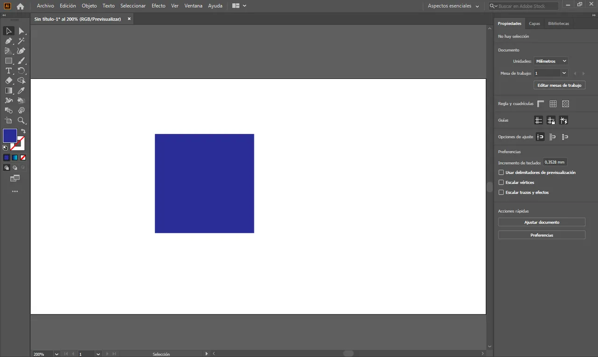Click Editar mesas de trabajo button
This screenshot has width=598, height=357.
559,85
